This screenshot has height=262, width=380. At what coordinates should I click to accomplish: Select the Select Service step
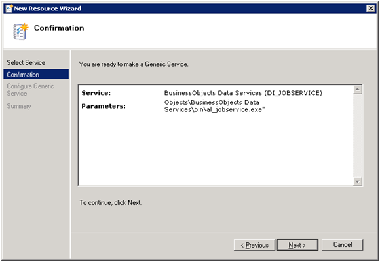click(26, 62)
